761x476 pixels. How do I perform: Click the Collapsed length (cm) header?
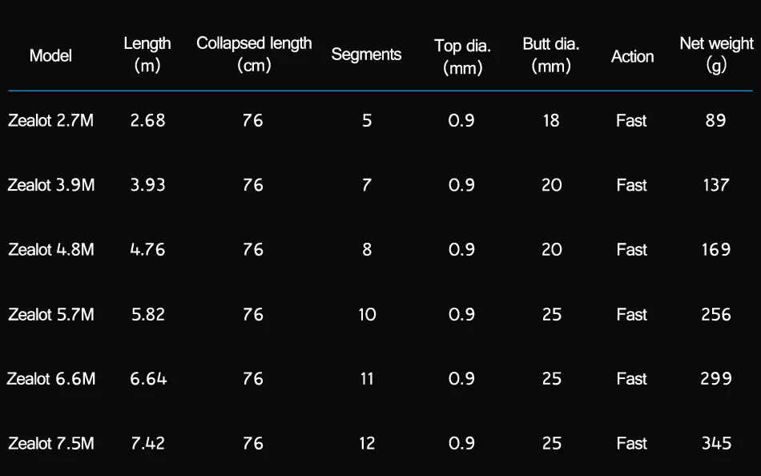click(254, 54)
